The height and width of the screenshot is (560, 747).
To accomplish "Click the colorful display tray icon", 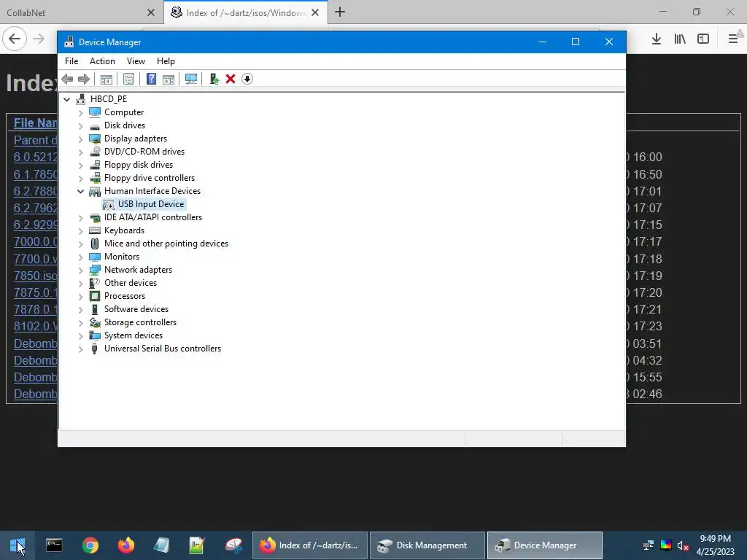I will 666,545.
